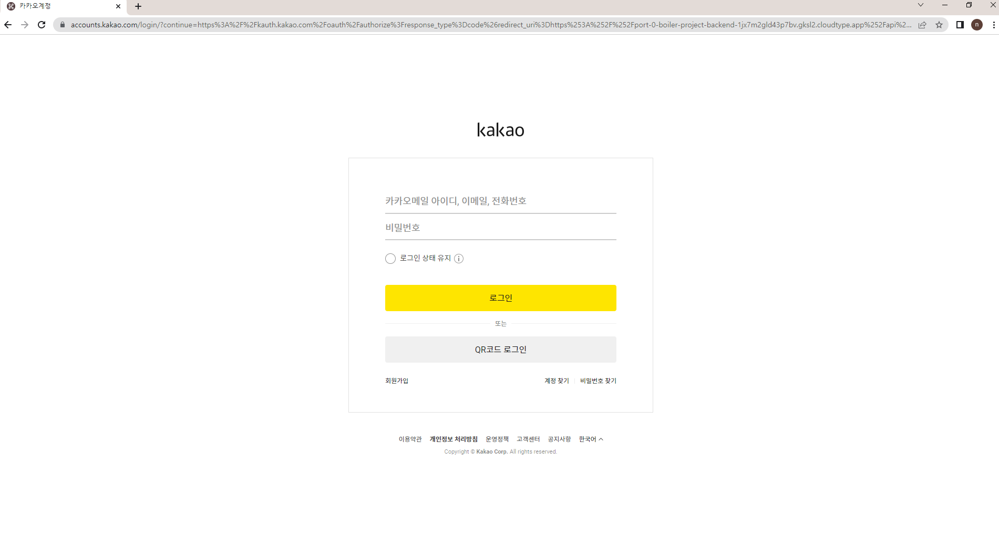The image size is (999, 544).
Task: Bookmark this page with star icon
Action: click(x=939, y=25)
